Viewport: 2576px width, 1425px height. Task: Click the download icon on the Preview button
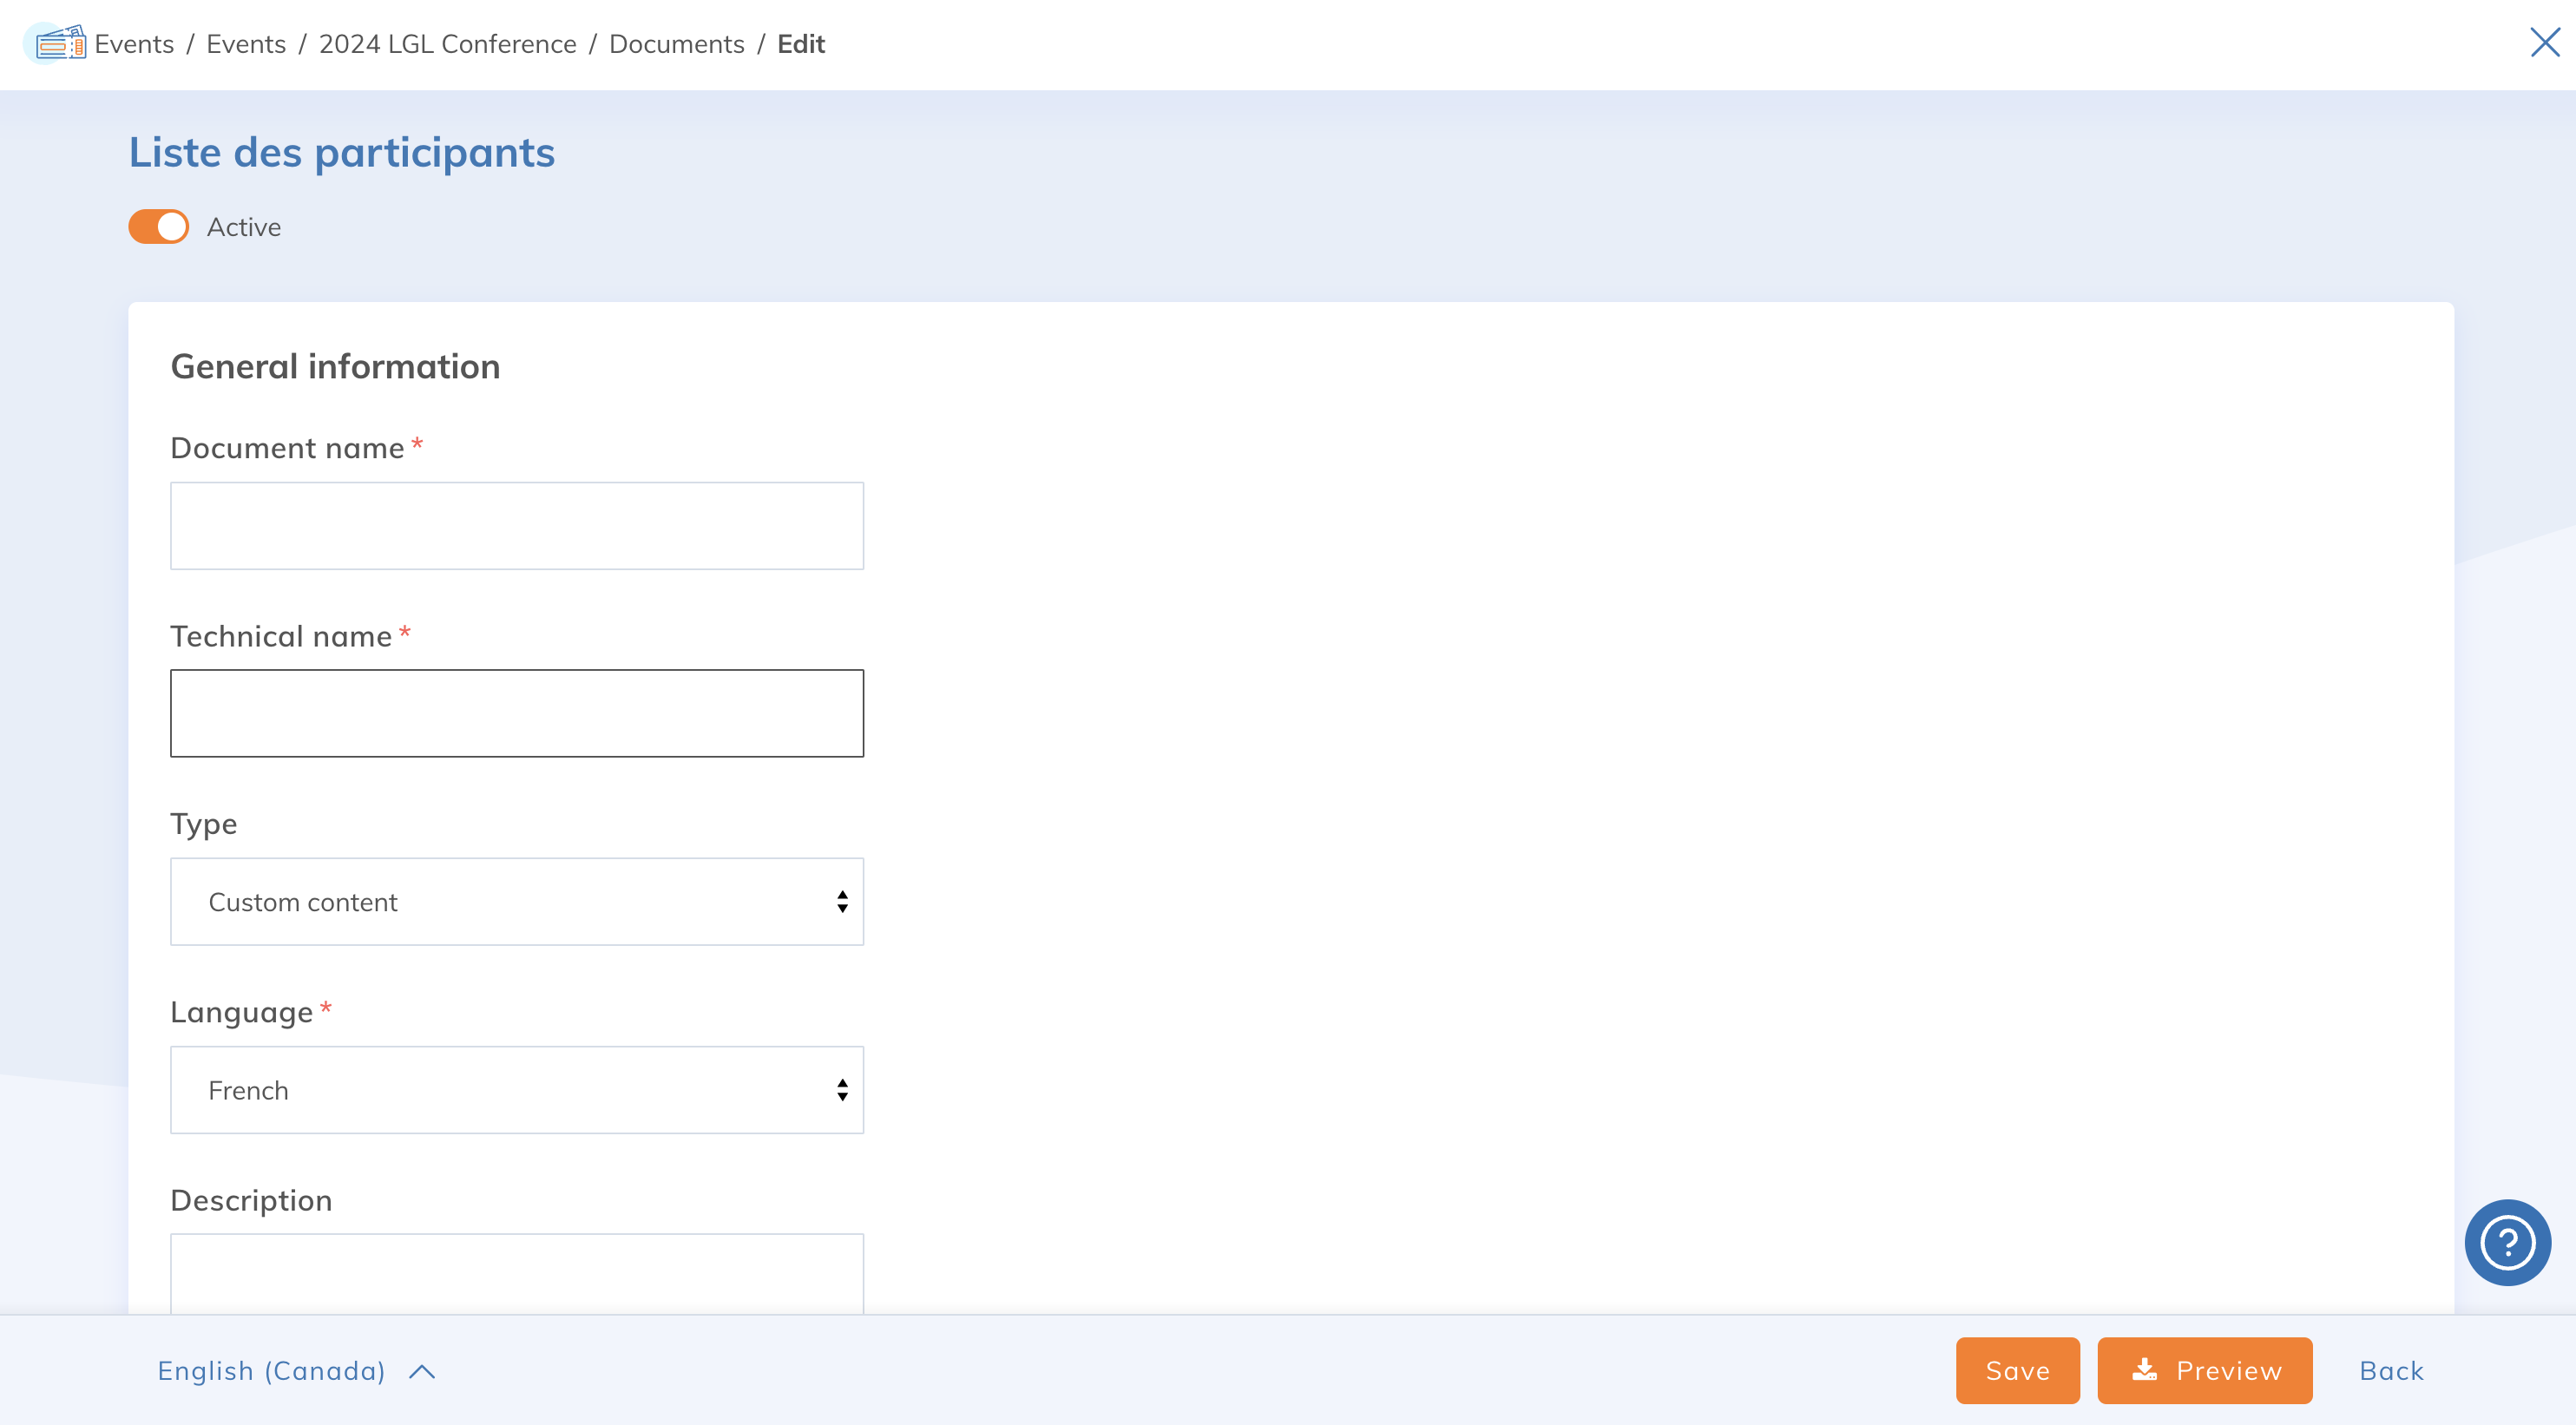[2144, 1370]
